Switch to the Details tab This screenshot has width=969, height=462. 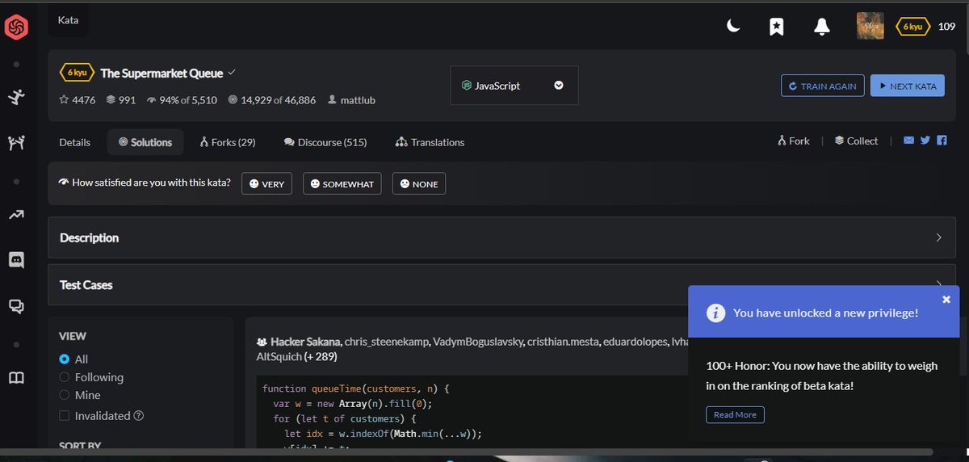75,142
